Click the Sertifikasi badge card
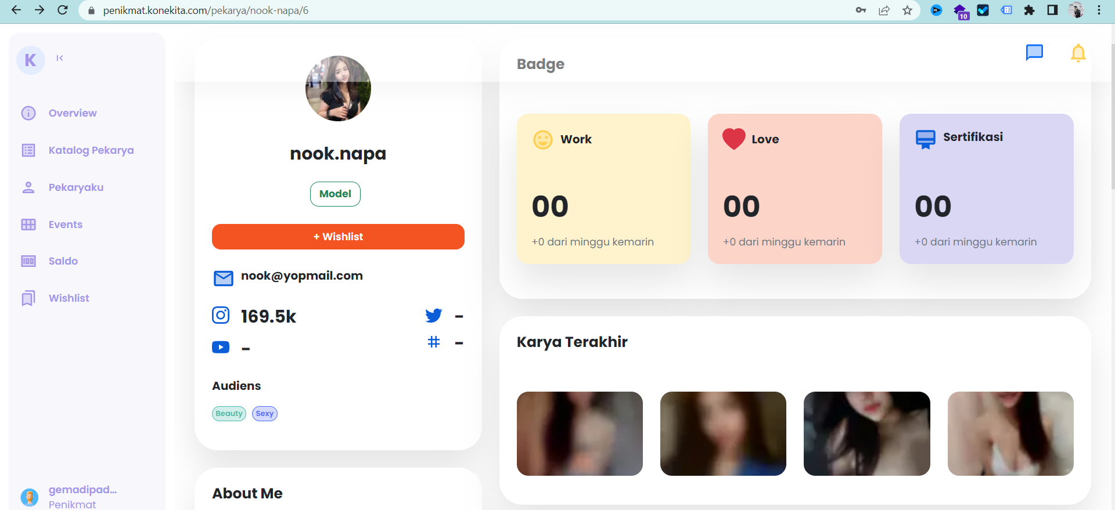 point(987,189)
